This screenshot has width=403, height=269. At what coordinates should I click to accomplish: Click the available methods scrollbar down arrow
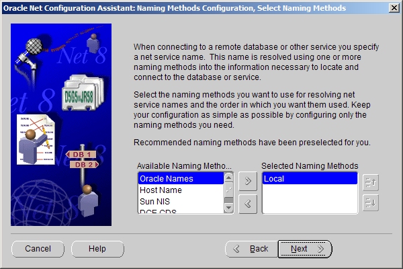228,208
